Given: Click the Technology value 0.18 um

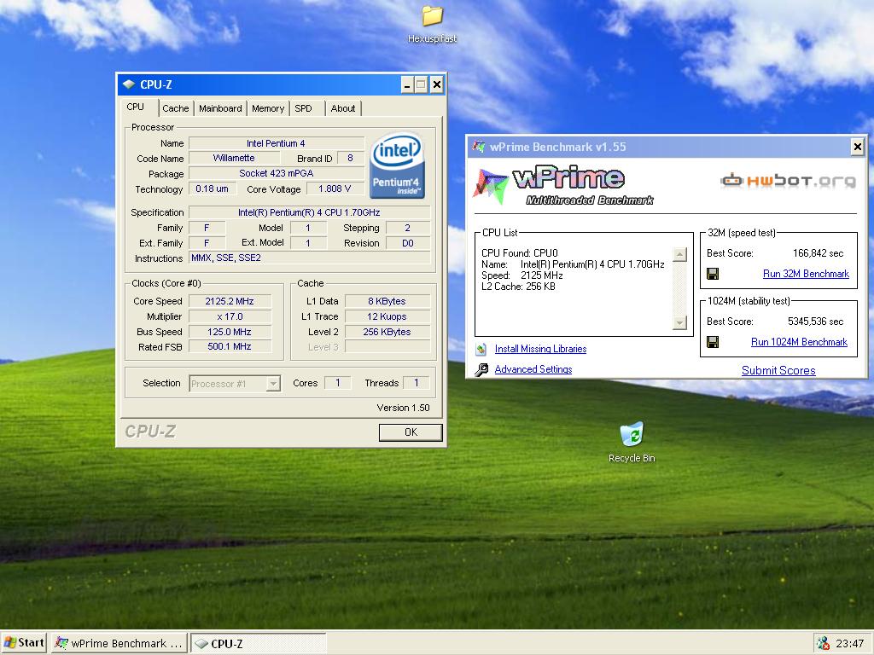Looking at the screenshot, I should 213,188.
